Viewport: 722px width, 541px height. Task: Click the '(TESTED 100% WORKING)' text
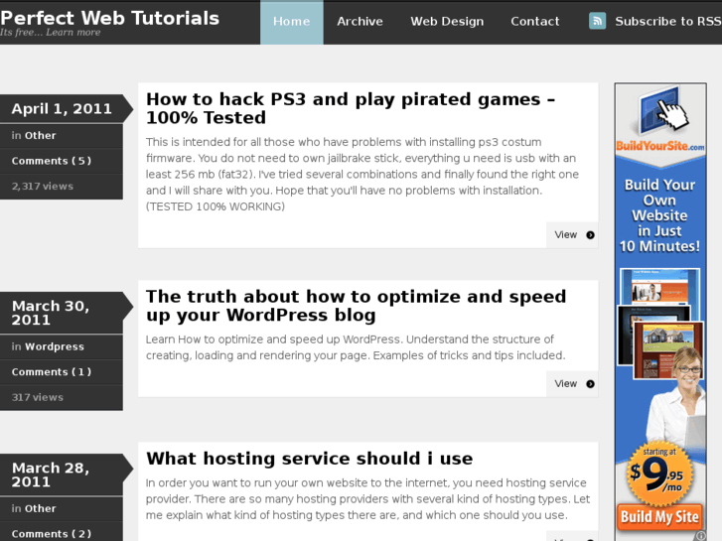(x=216, y=206)
